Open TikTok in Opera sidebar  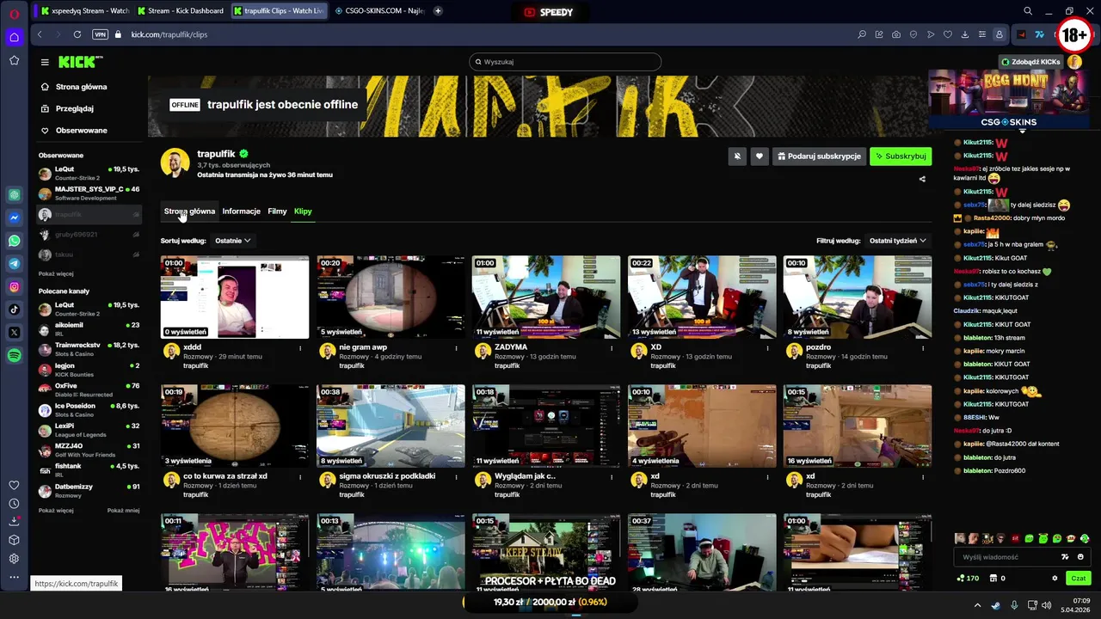pos(14,309)
